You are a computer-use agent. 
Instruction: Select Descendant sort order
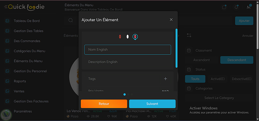point(237,60)
